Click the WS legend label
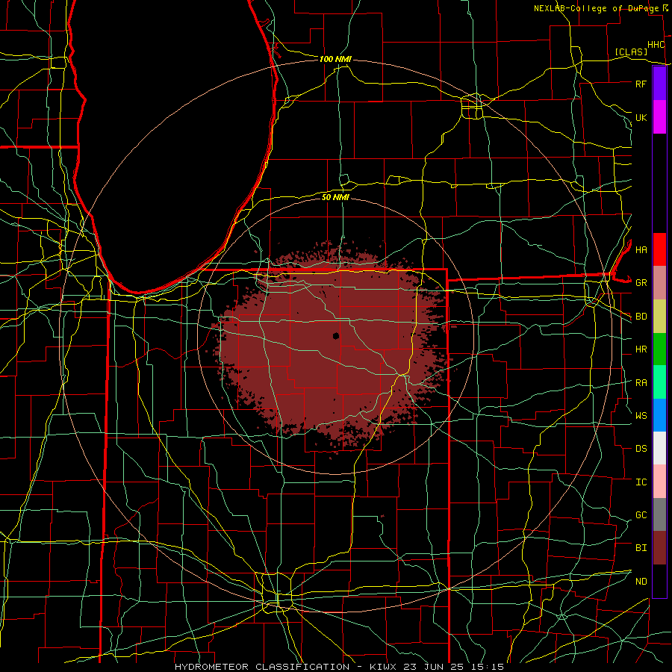This screenshot has width=672, height=672. [641, 416]
